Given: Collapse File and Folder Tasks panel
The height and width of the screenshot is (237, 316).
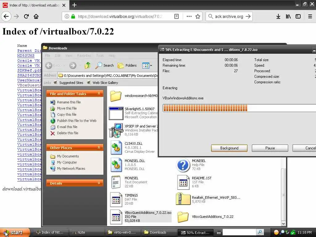Looking at the screenshot, I should 99,94.
